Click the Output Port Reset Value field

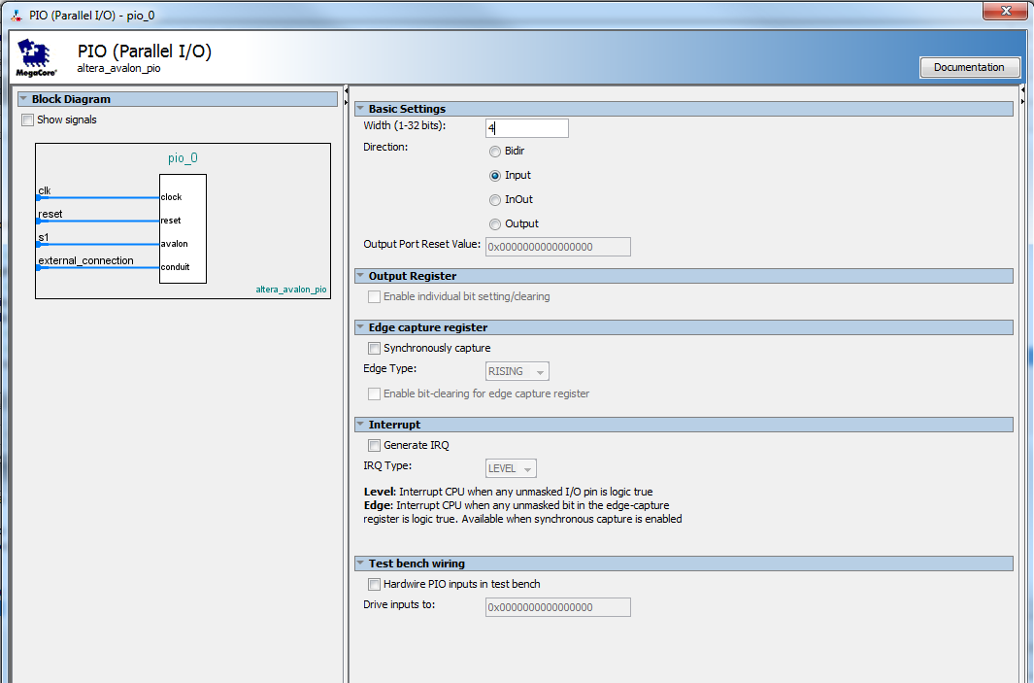pos(558,247)
